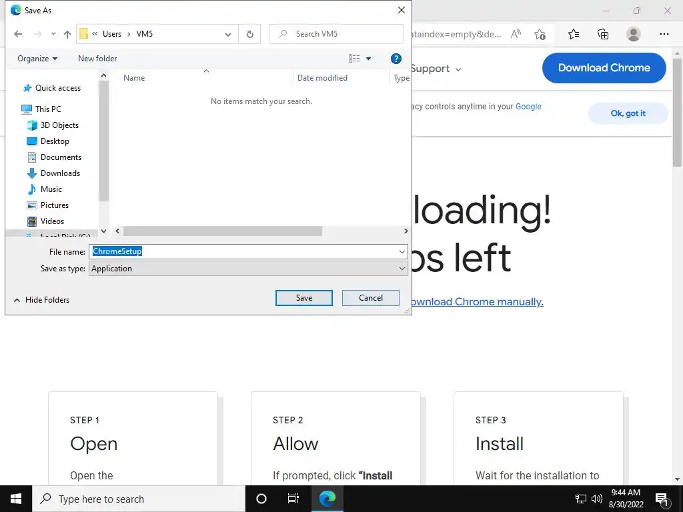Sort by the Name column header
Screen dimensions: 683x512
(134, 78)
